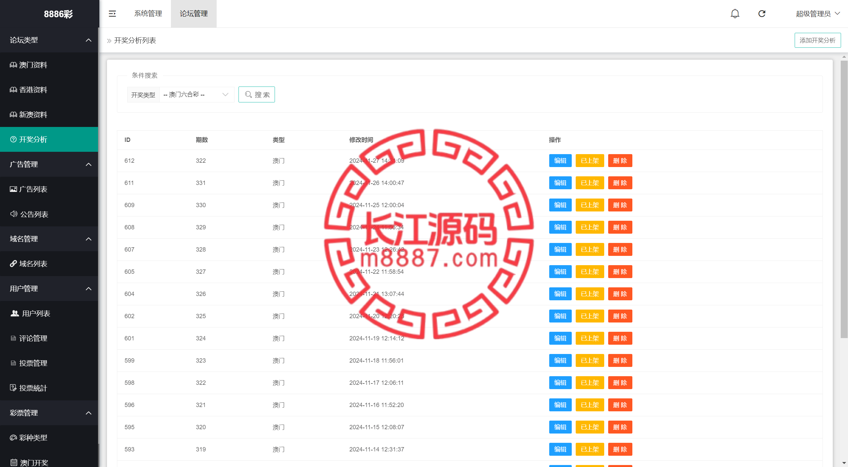848x467 pixels.
Task: Toggle 已上架 status for ID 612
Action: [590, 161]
